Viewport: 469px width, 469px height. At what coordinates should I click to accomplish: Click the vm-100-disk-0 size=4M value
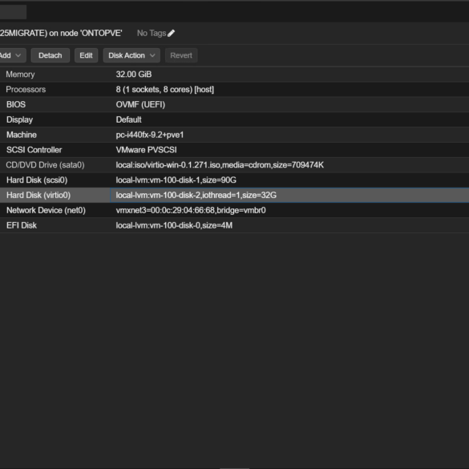click(174, 225)
